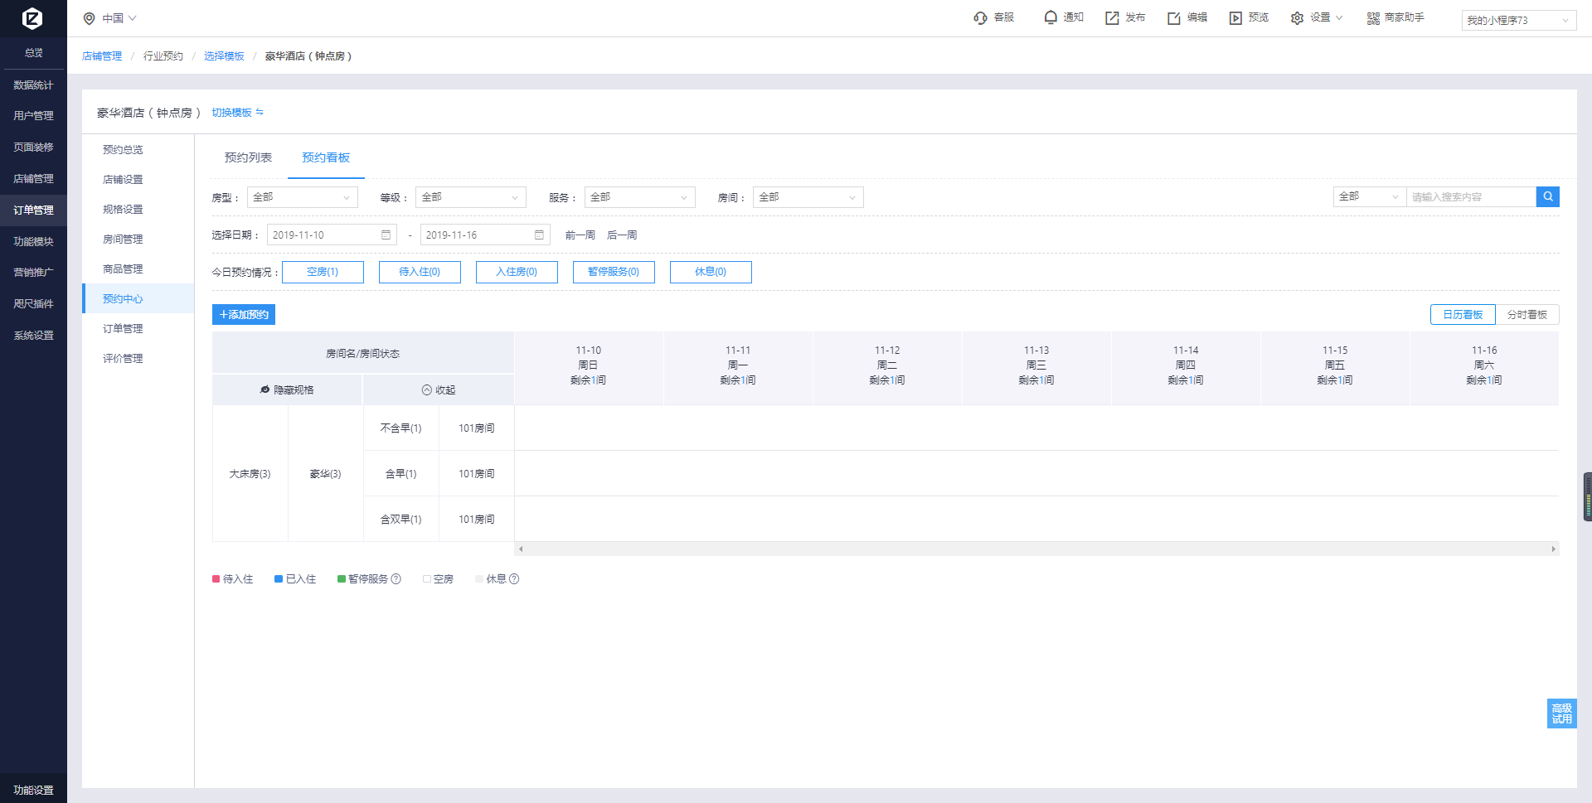This screenshot has width=1592, height=803.
Task: Filter today's bookings by 暂停服务(0)
Action: pyautogui.click(x=614, y=272)
